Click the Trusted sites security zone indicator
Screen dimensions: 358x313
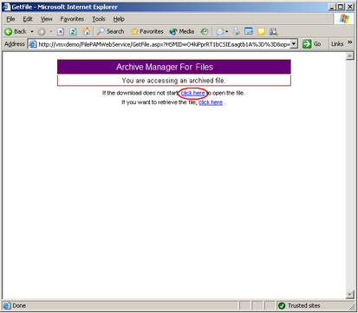click(299, 305)
